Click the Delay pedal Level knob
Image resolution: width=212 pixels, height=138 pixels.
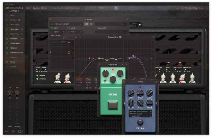click(149, 93)
